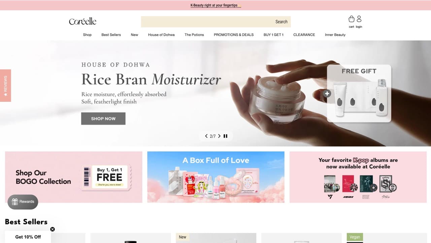This screenshot has height=243, width=431.
Task: Select The Potions menu item
Action: [194, 35]
